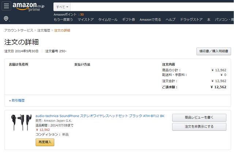Click the コンディション: 新品 text
The height and width of the screenshot is (155, 234).
click(52, 135)
